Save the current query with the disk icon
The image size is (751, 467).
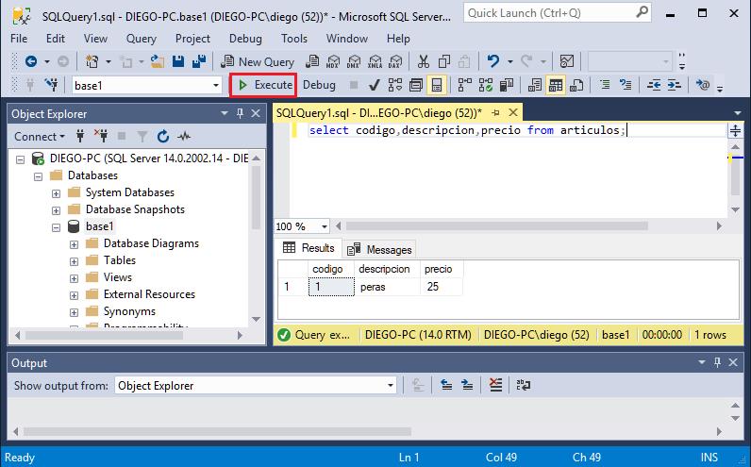pos(178,61)
